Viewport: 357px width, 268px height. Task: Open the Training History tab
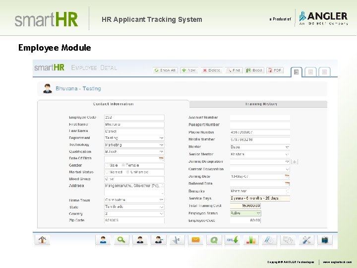coord(258,104)
